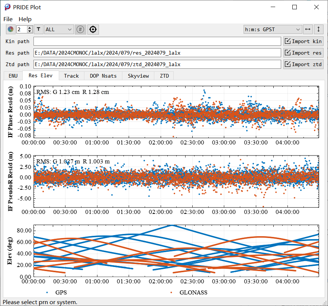The width and height of the screenshot is (328, 306).
Task: Click the marker size field showing 2
Action: pyautogui.click(x=22, y=29)
